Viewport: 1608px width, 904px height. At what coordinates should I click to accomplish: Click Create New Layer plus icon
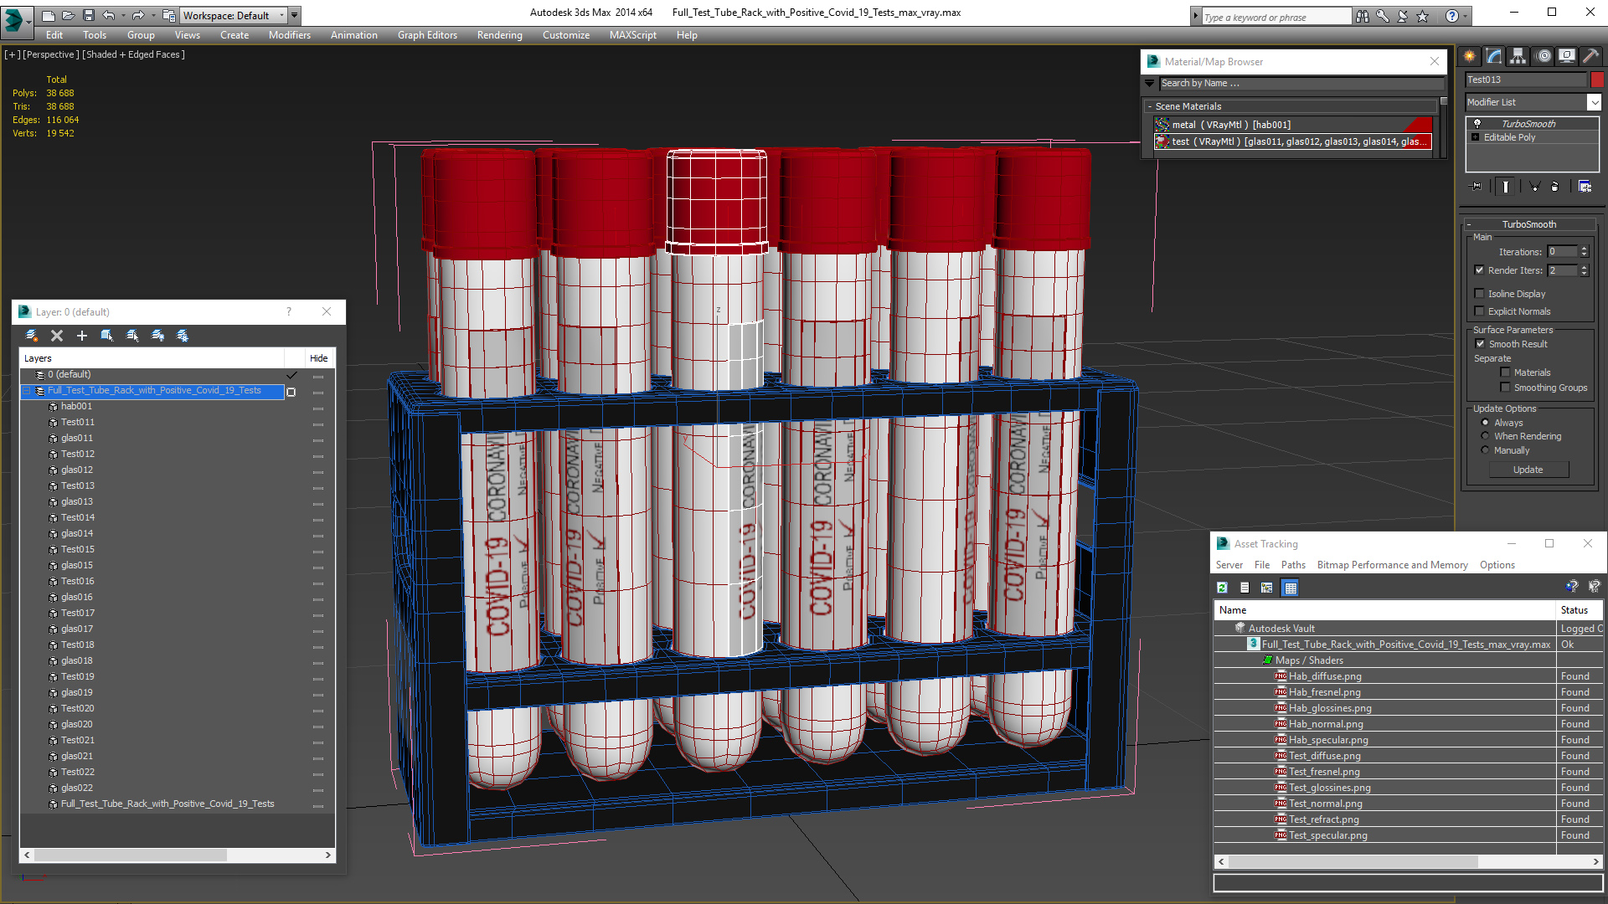[82, 336]
